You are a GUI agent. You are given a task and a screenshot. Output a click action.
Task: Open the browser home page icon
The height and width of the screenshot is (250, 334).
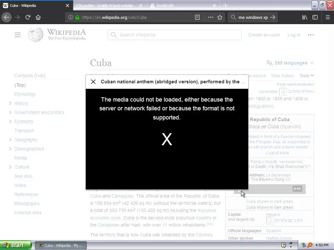tap(38, 18)
